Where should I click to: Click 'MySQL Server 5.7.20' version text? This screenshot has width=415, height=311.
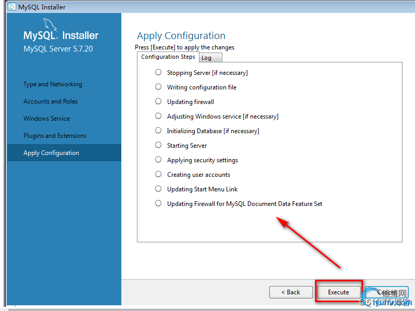click(x=58, y=49)
